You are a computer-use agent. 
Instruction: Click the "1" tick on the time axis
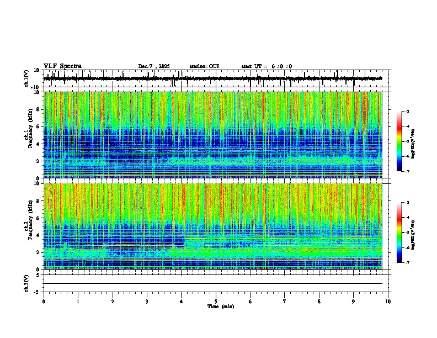tap(78, 302)
